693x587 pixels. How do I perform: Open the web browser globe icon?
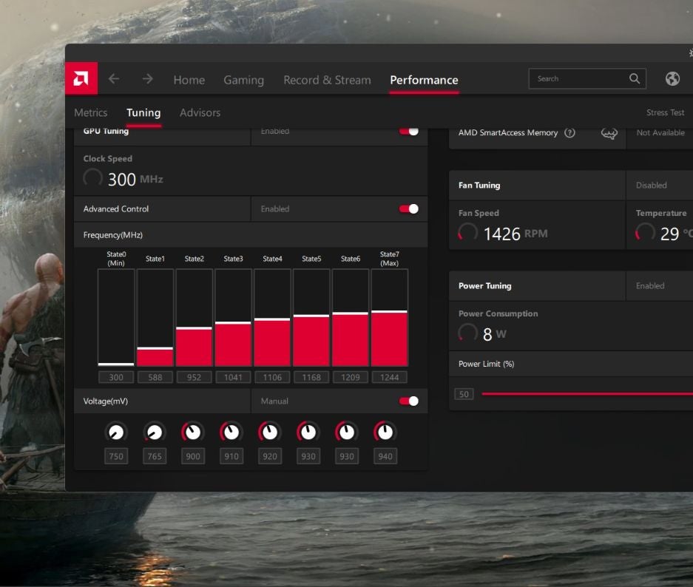coord(672,79)
